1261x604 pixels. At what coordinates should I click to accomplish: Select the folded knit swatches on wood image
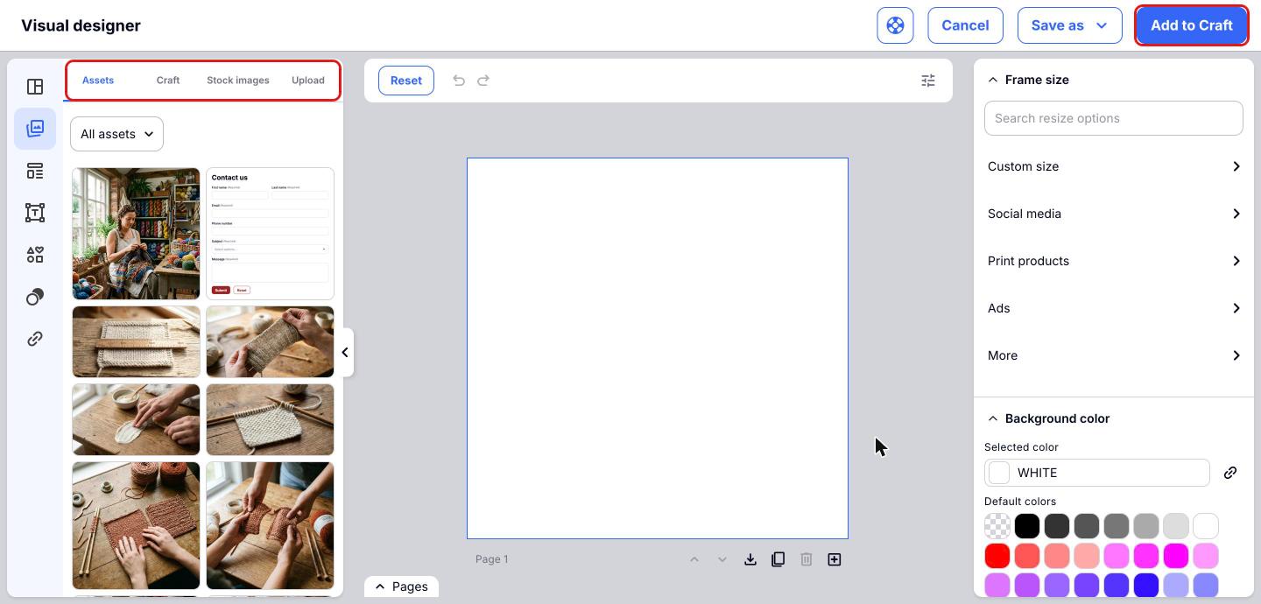(x=136, y=341)
